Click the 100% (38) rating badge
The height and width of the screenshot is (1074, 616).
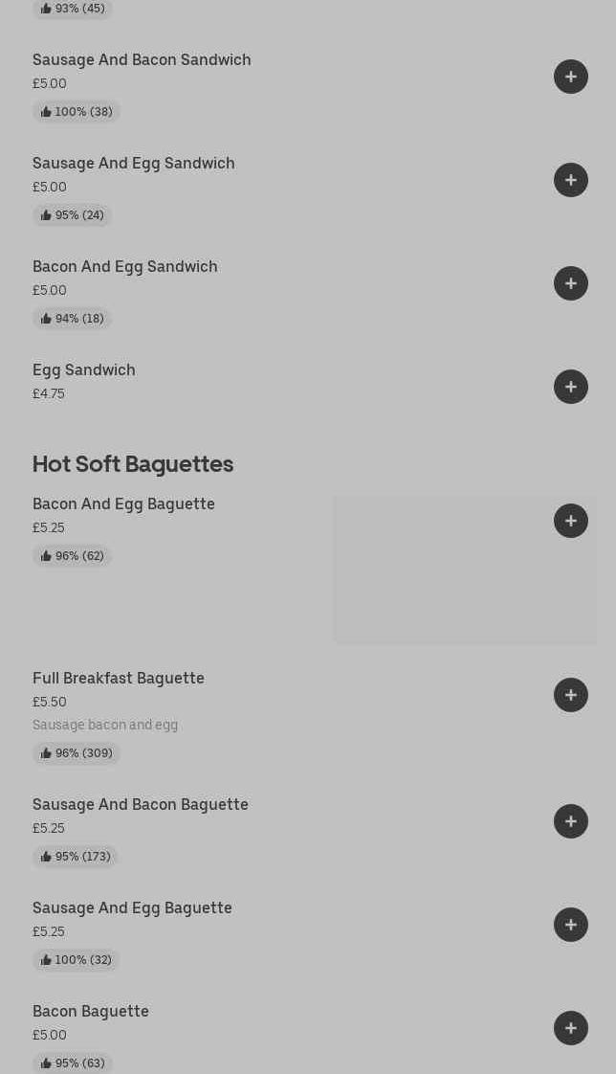coord(77,112)
